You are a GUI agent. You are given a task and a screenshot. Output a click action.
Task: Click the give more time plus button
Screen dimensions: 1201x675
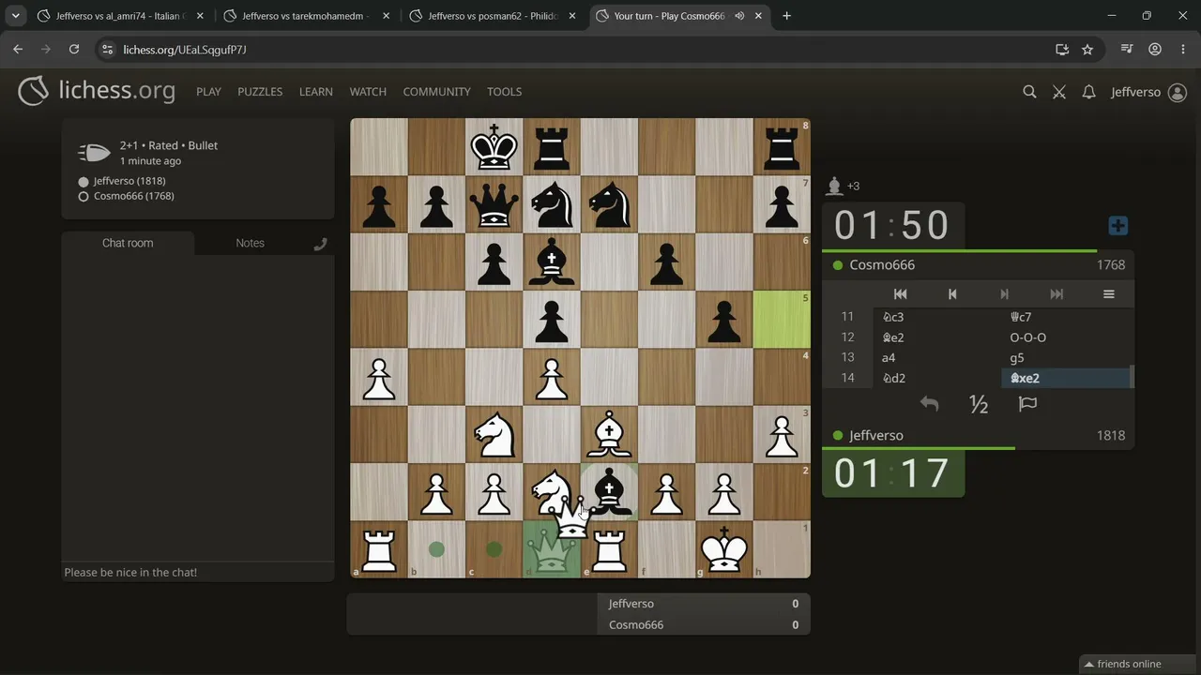[1117, 226]
